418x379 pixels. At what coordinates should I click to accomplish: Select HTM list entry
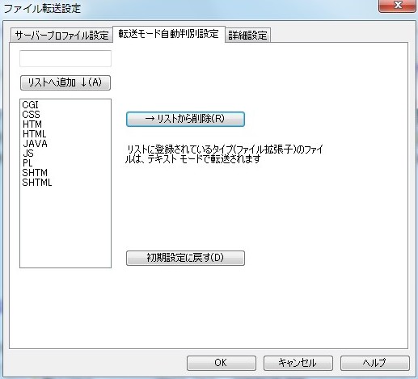click(x=32, y=124)
